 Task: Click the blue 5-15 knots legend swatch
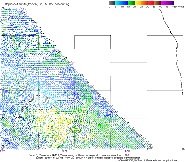(x=122, y=3)
